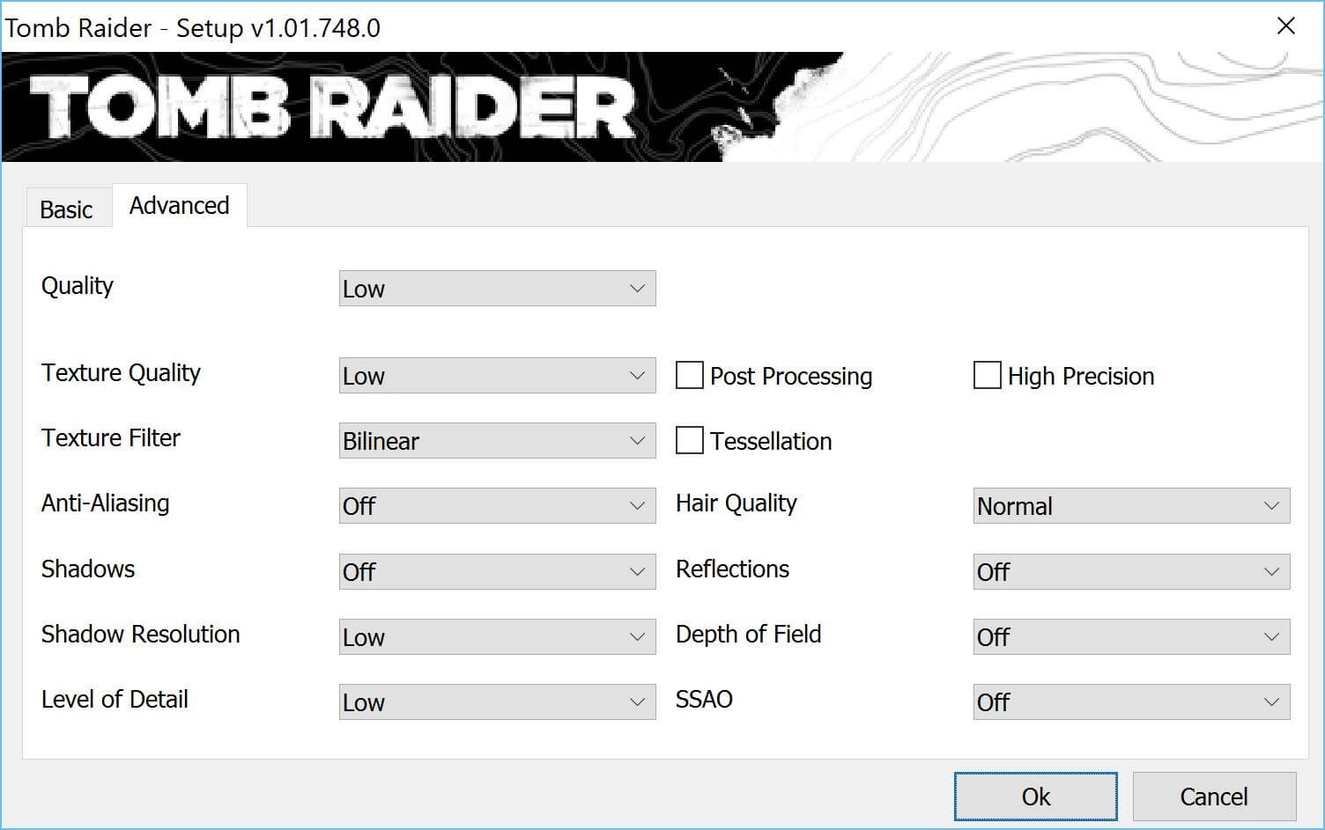The height and width of the screenshot is (830, 1325).
Task: Expand the SSAO dropdown
Action: [1131, 702]
